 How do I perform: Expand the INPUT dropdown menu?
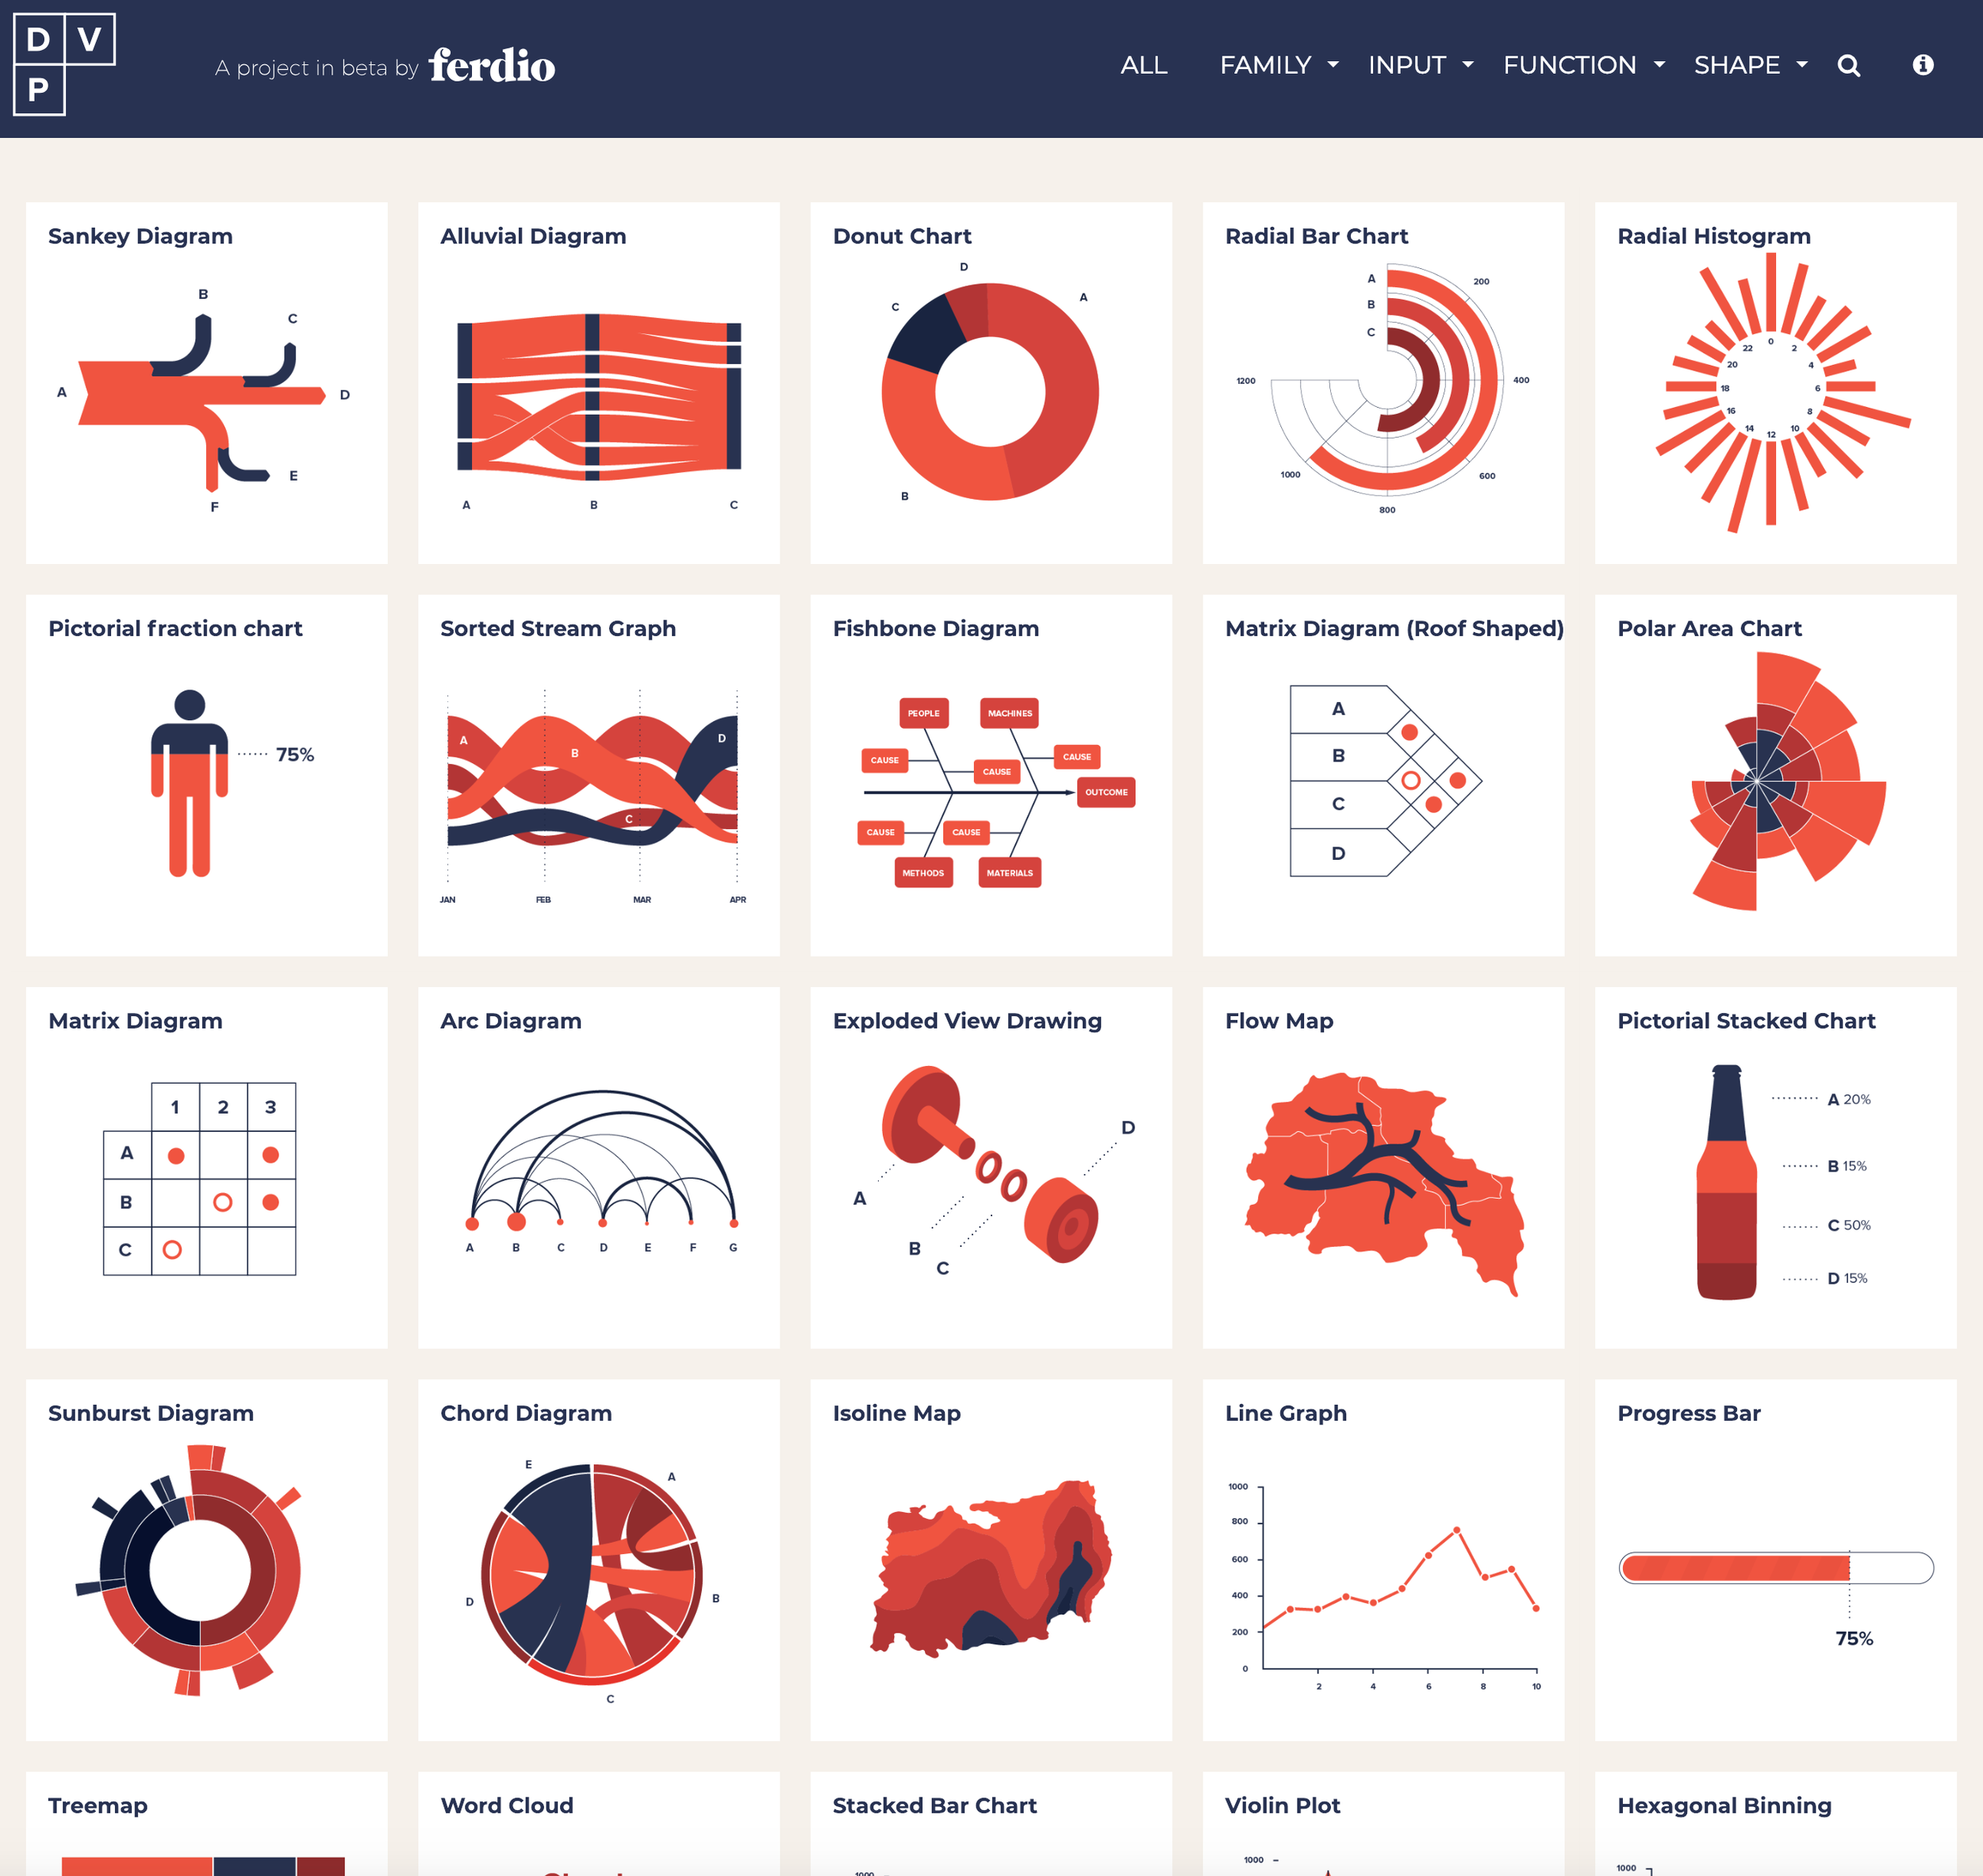point(1419,65)
